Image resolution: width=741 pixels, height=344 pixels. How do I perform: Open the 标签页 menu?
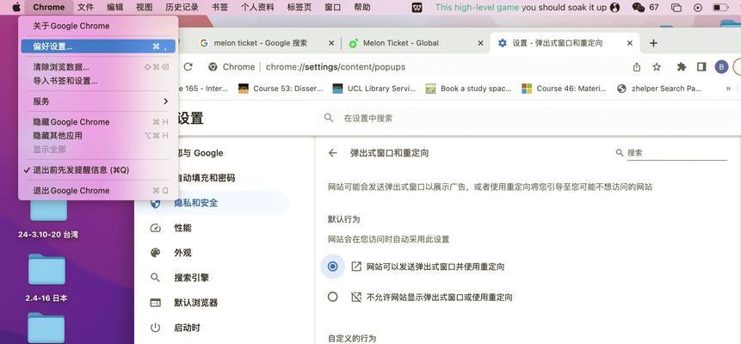tap(299, 7)
